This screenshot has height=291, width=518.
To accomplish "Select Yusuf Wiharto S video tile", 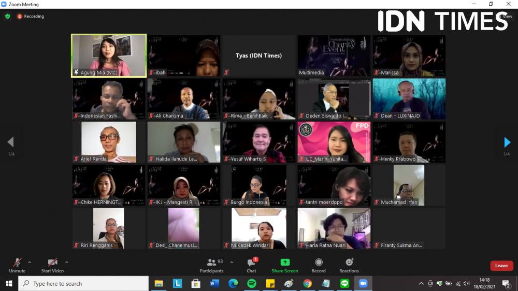I will (258, 142).
